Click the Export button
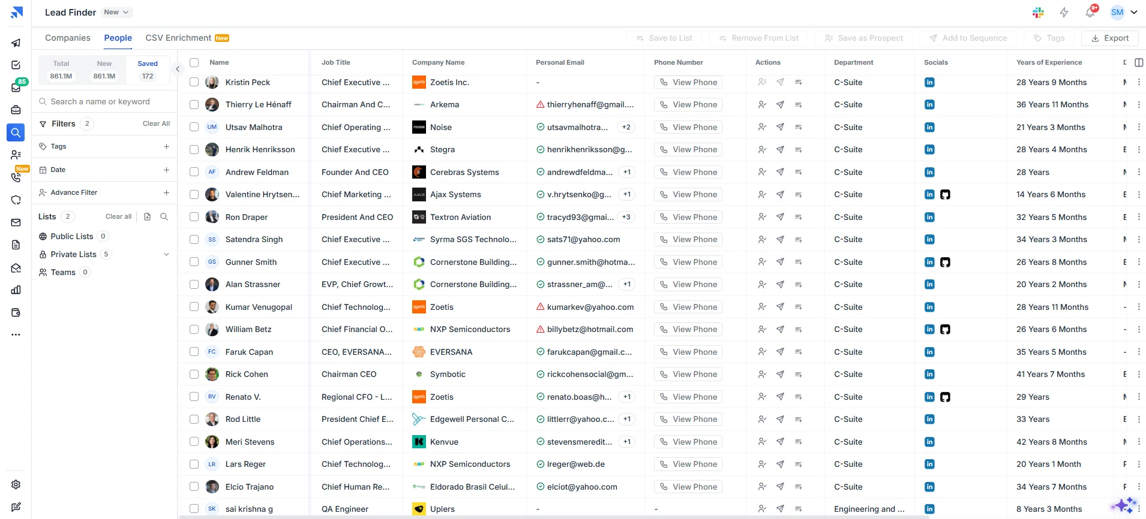Screen dimensions: 1146x519 click(1110, 38)
